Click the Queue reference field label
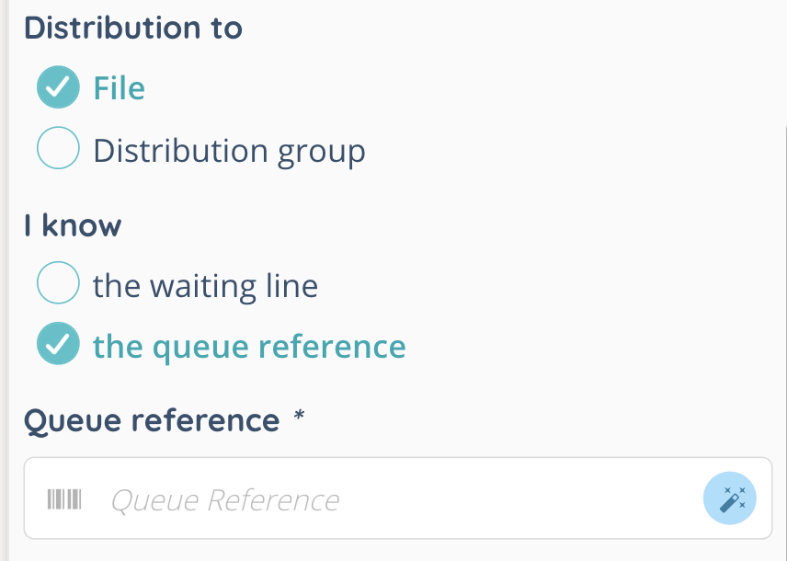The image size is (787, 561). click(x=152, y=420)
